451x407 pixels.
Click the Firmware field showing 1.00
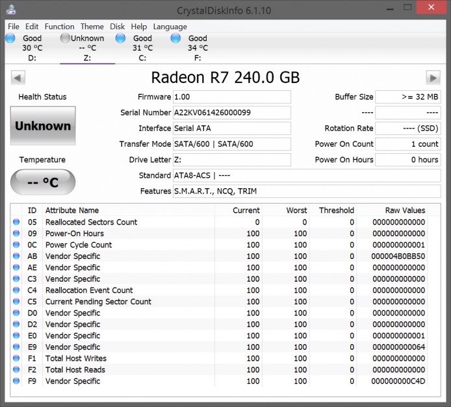click(x=232, y=97)
